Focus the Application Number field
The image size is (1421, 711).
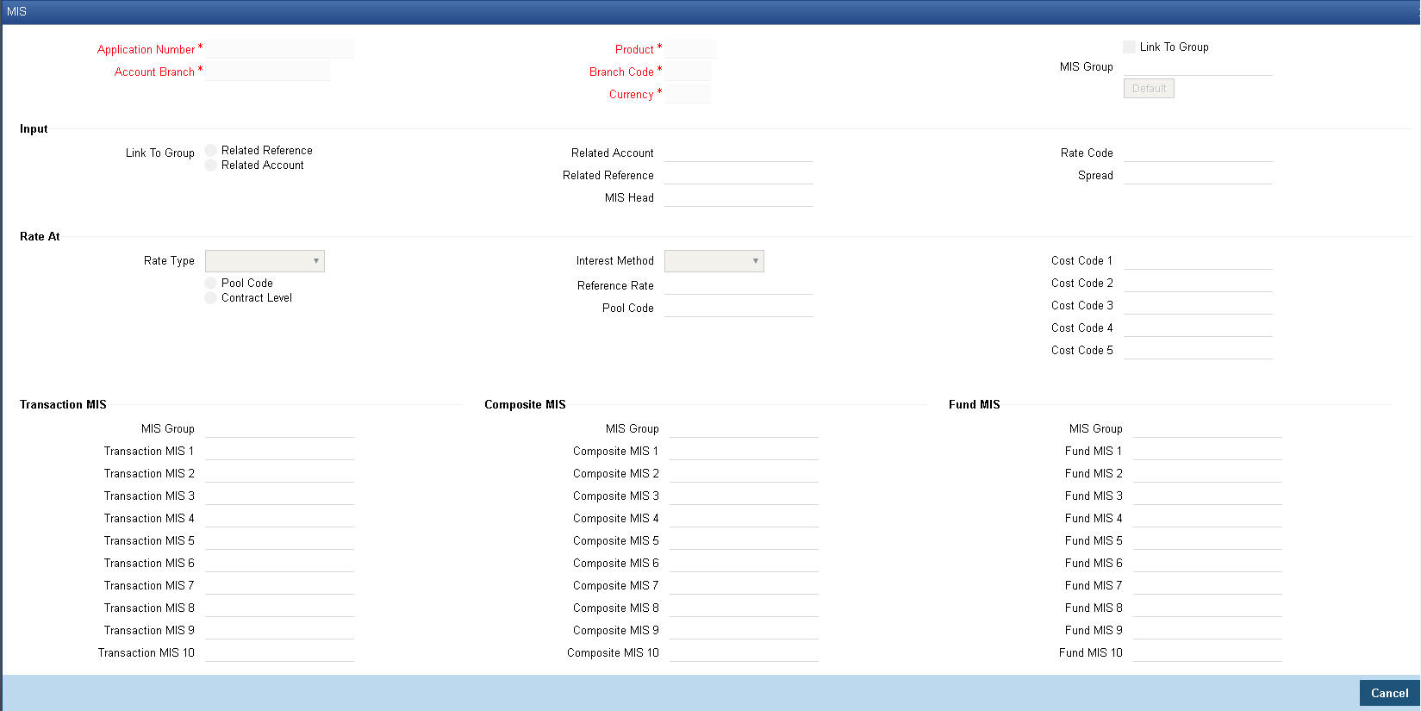(279, 49)
